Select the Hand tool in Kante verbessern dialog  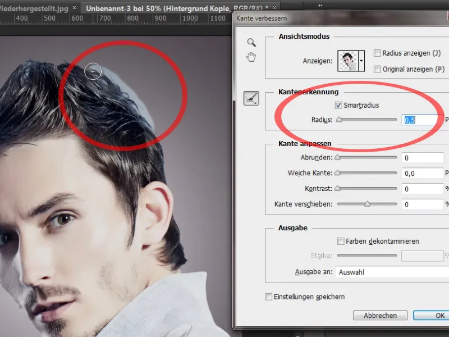[251, 57]
